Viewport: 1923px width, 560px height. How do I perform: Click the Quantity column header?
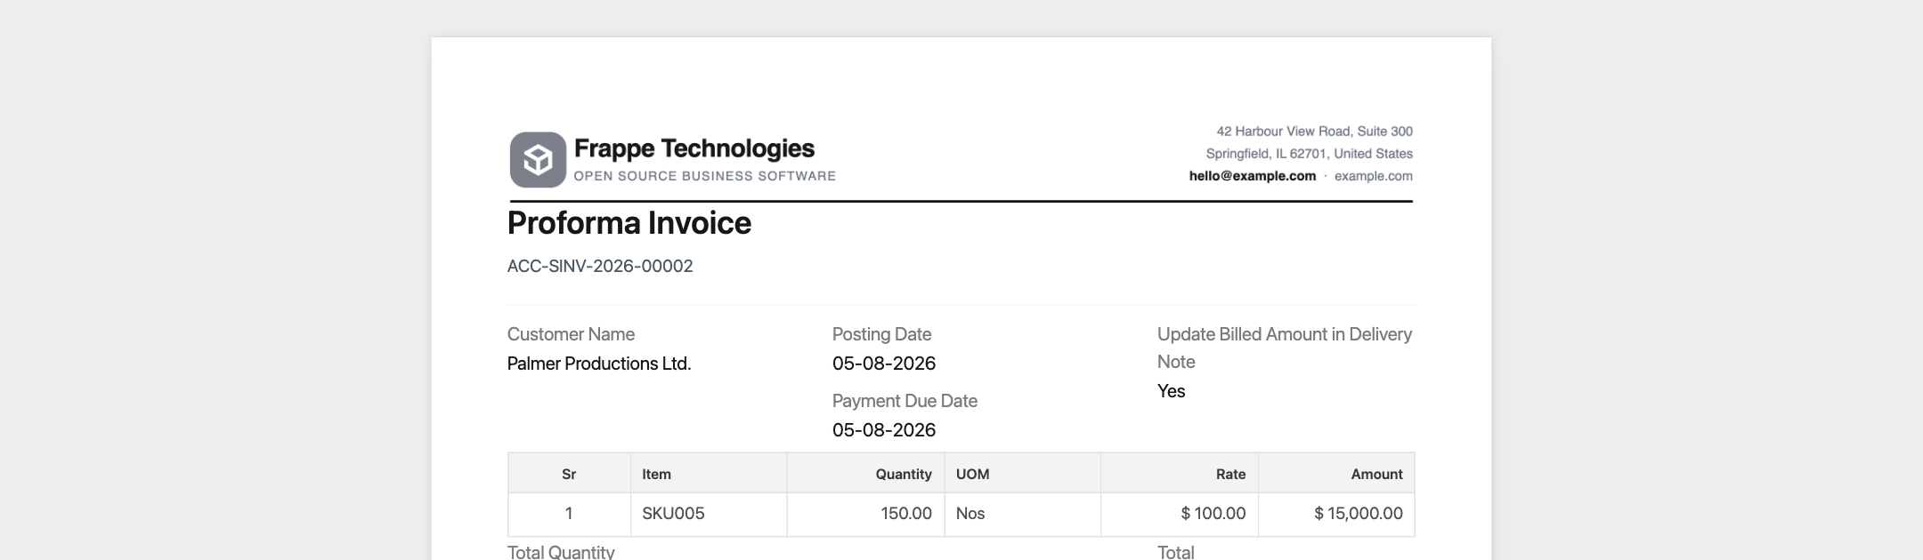coord(865,474)
